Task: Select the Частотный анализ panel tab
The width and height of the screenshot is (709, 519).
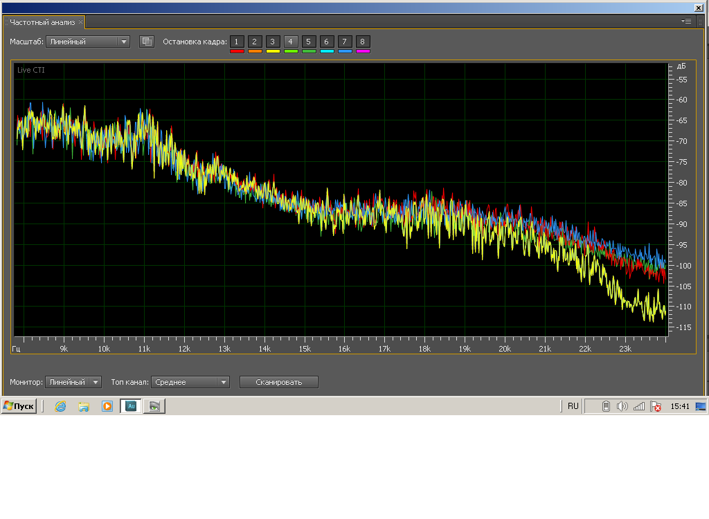Action: [x=42, y=22]
